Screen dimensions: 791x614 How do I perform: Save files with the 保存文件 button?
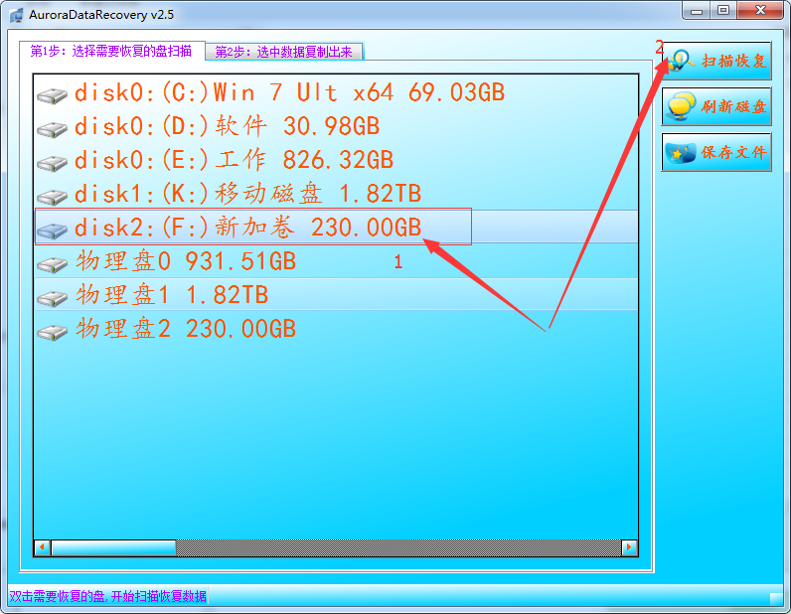(716, 152)
